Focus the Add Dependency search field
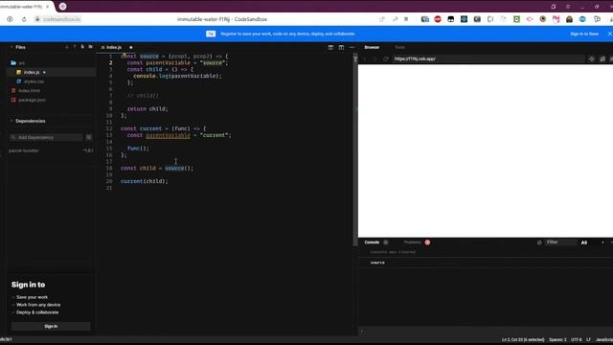The image size is (613, 345). [x=46, y=137]
